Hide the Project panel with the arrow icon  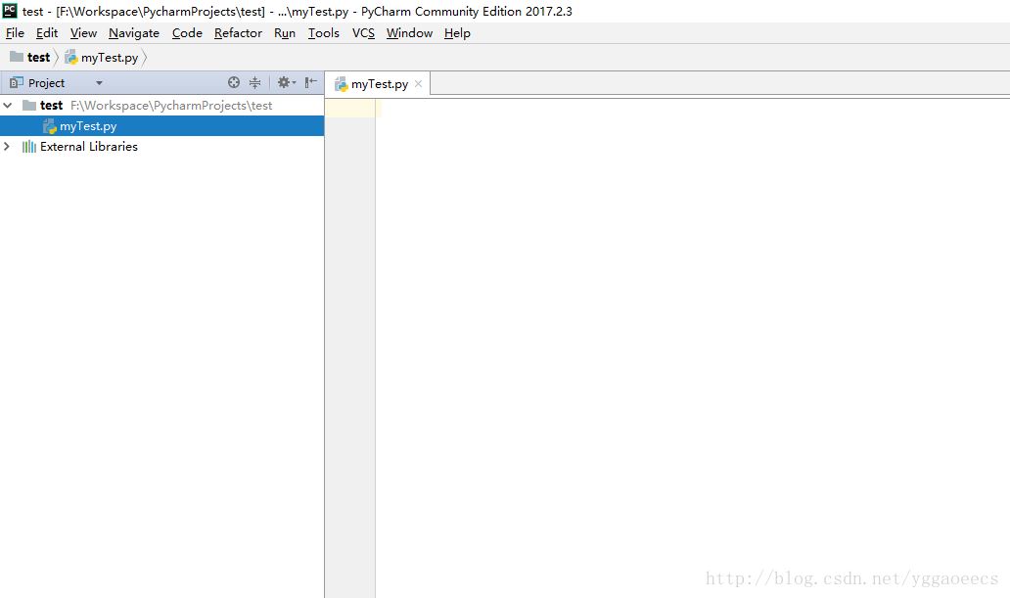311,82
